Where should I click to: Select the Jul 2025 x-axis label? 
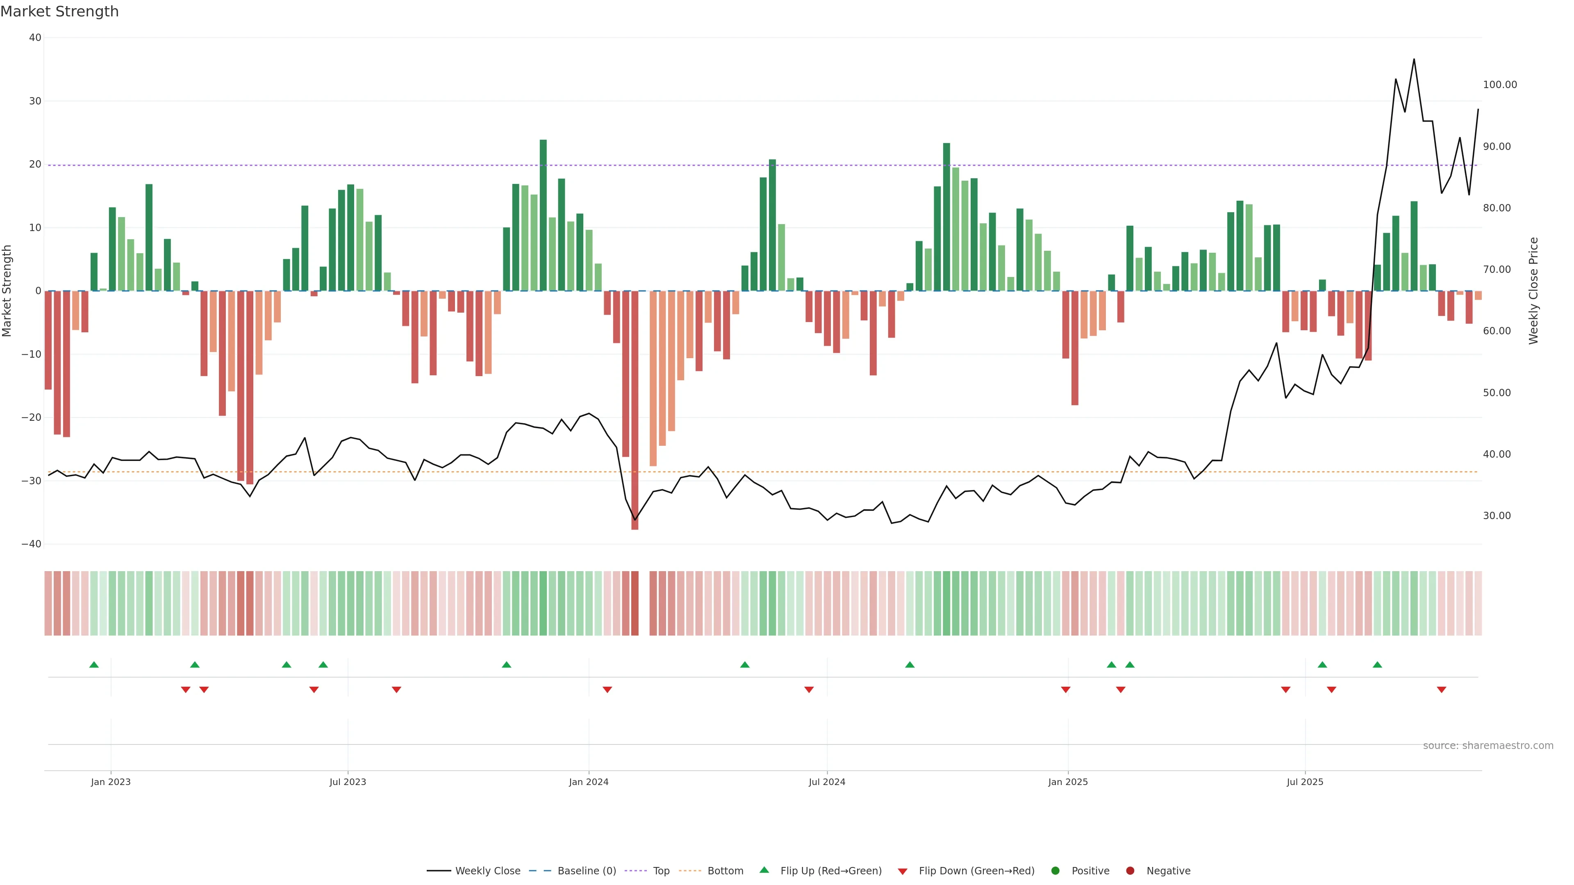[x=1305, y=782]
